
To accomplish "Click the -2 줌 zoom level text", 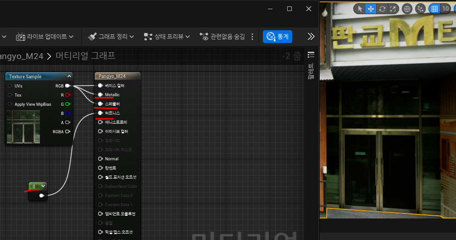I will coord(291,56).
